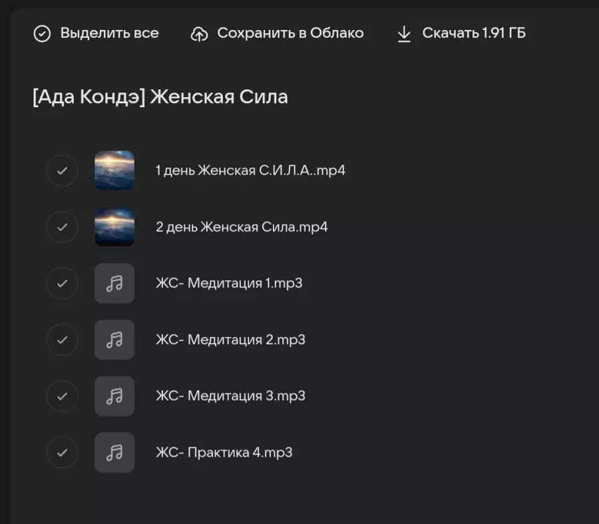Click music note icon for Медитация 1.mp3
Viewport: 599px width, 524px height.
click(114, 284)
